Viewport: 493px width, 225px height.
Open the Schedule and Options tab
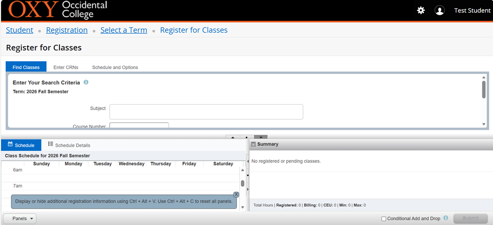[115, 67]
